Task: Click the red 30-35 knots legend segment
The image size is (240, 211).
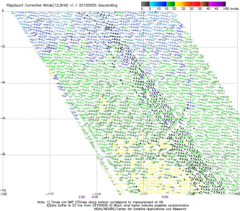Action: (x=196, y=4)
